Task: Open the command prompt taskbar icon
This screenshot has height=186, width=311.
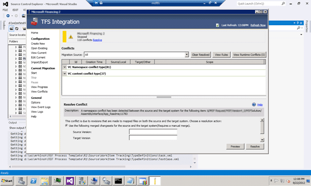Action: (119, 181)
